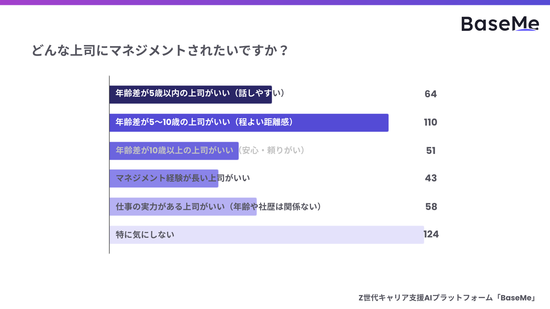Select the dark navy 年齢差が5歳以内 bar
Image resolution: width=550 pixels, height=309 pixels.
190,94
